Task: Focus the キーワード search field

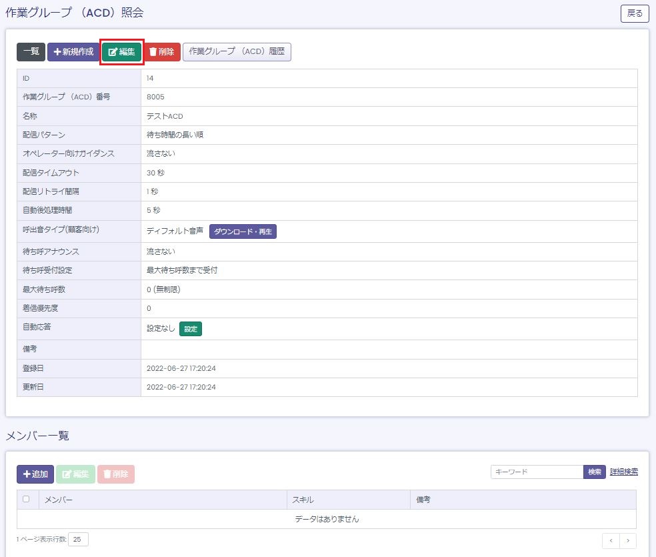Action: (x=537, y=472)
